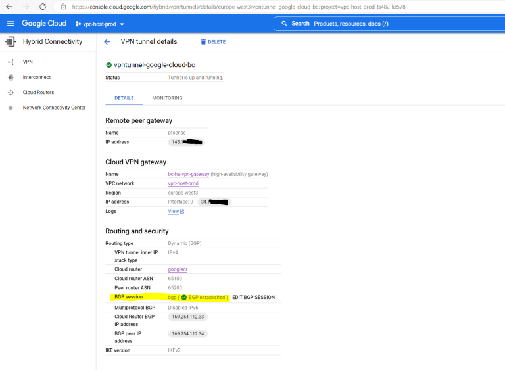Open VPN in the sidebar
Screen dimensions: 505x370
click(x=28, y=62)
